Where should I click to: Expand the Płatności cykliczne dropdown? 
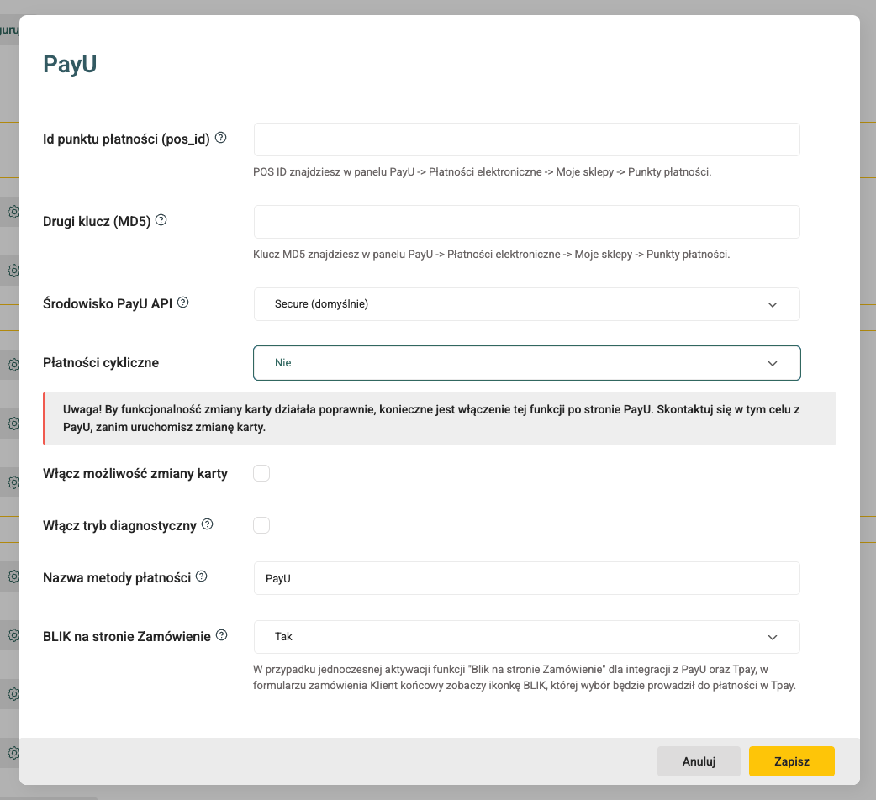click(x=526, y=363)
